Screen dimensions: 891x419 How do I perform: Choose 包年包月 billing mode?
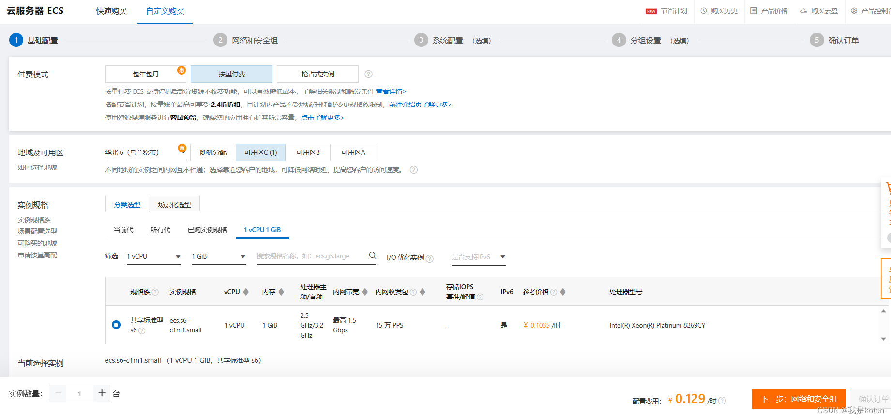tap(146, 74)
